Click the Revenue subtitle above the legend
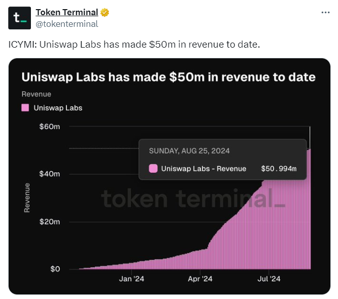This screenshot has height=299, width=338. point(36,94)
